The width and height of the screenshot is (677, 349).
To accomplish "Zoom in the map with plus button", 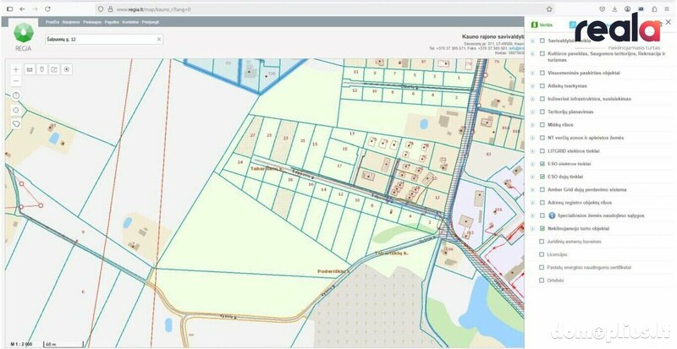I will (x=16, y=69).
